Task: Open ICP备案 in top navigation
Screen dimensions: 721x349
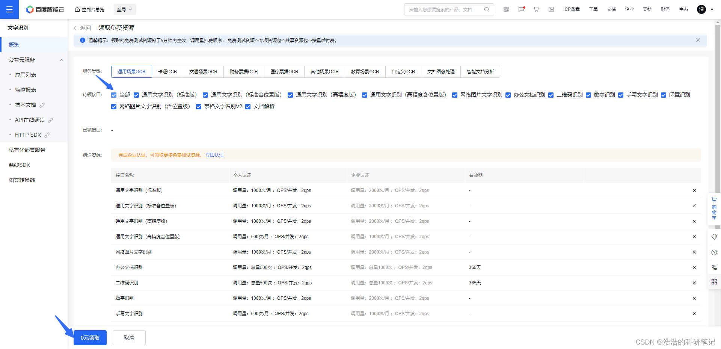Action: (571, 9)
